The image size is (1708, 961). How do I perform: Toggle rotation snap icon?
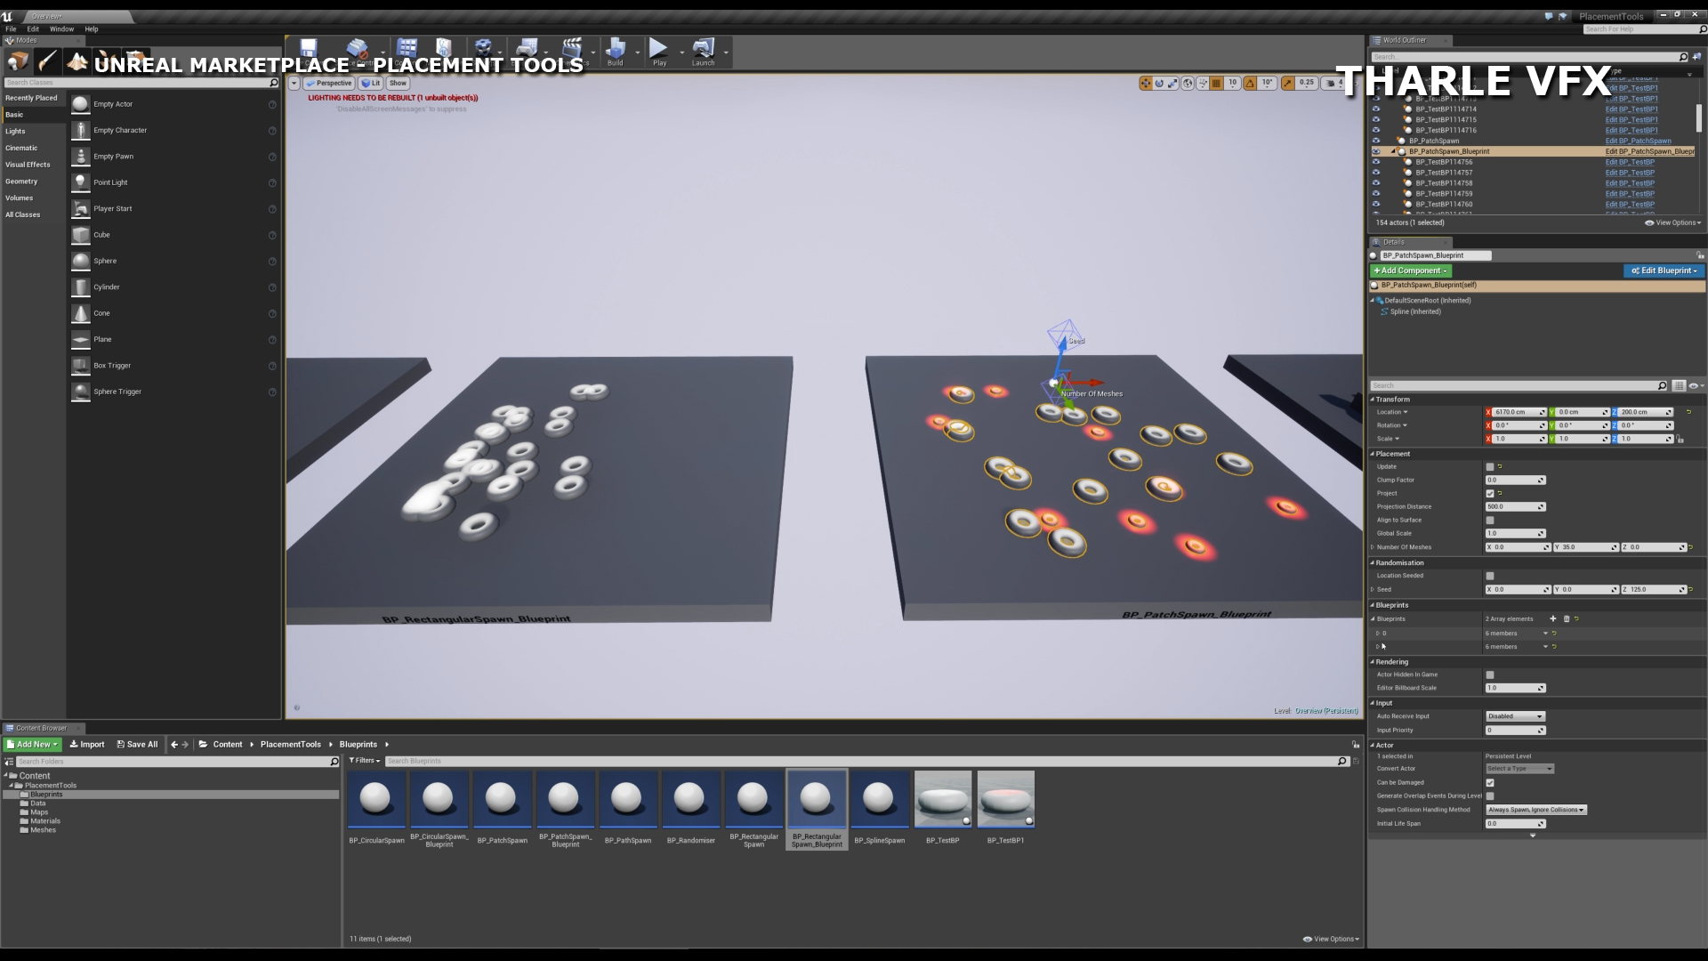[1251, 83]
